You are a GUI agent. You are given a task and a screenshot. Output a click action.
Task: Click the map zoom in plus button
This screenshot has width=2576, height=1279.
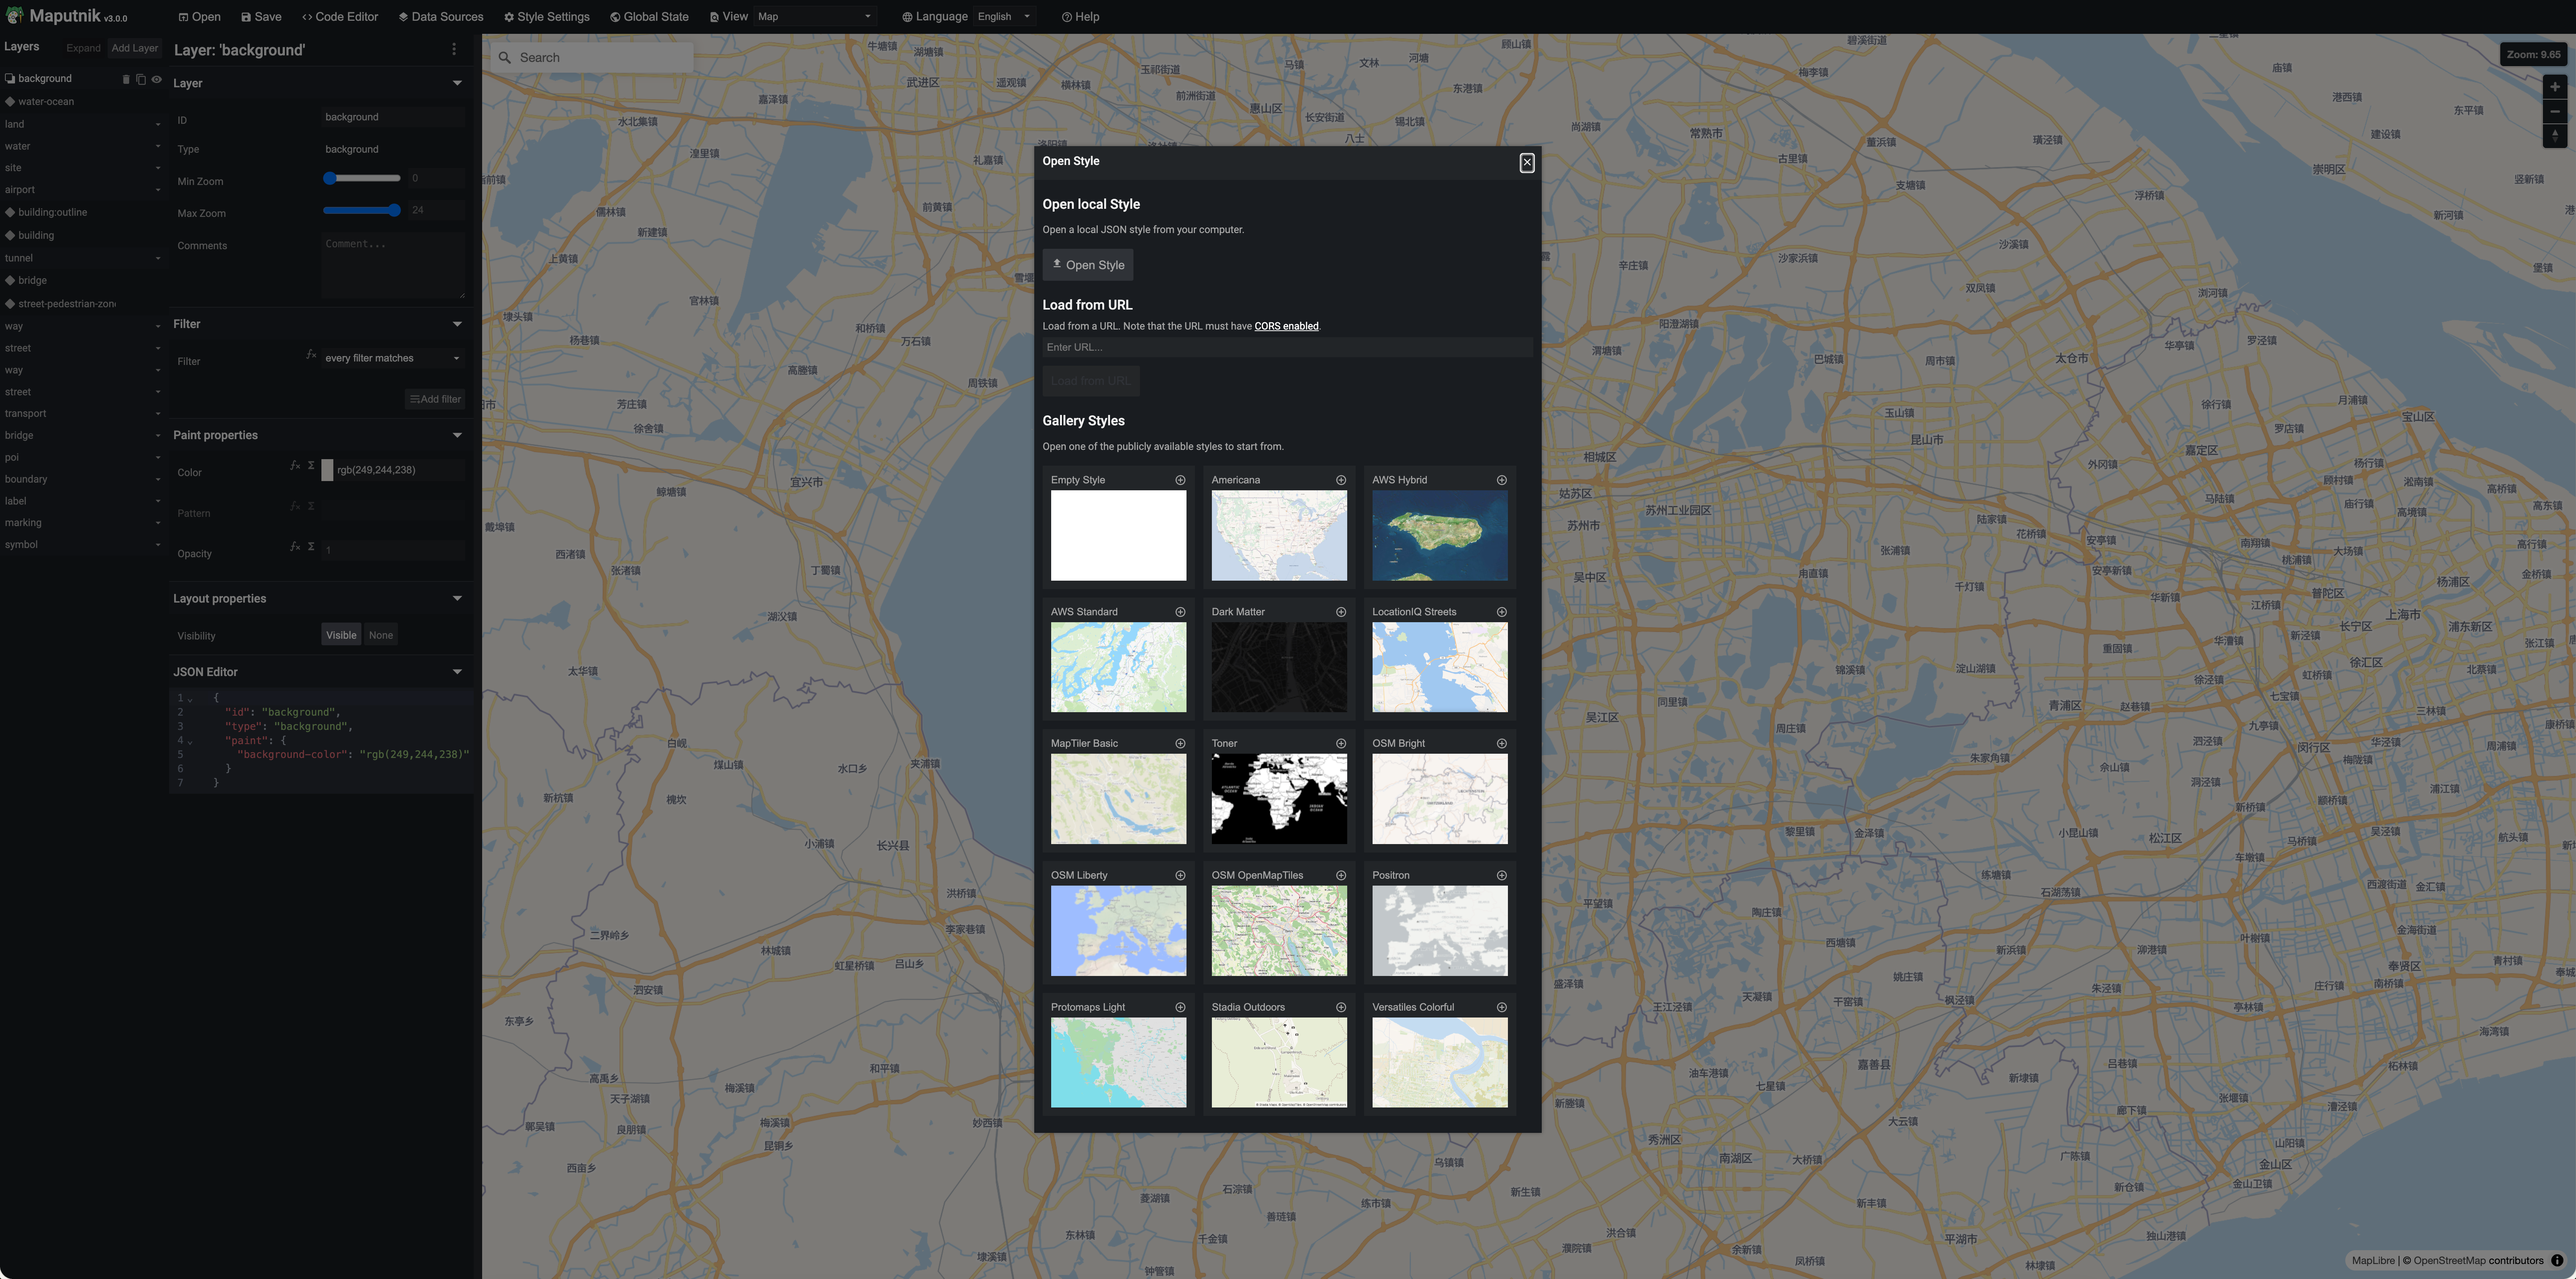2554,87
